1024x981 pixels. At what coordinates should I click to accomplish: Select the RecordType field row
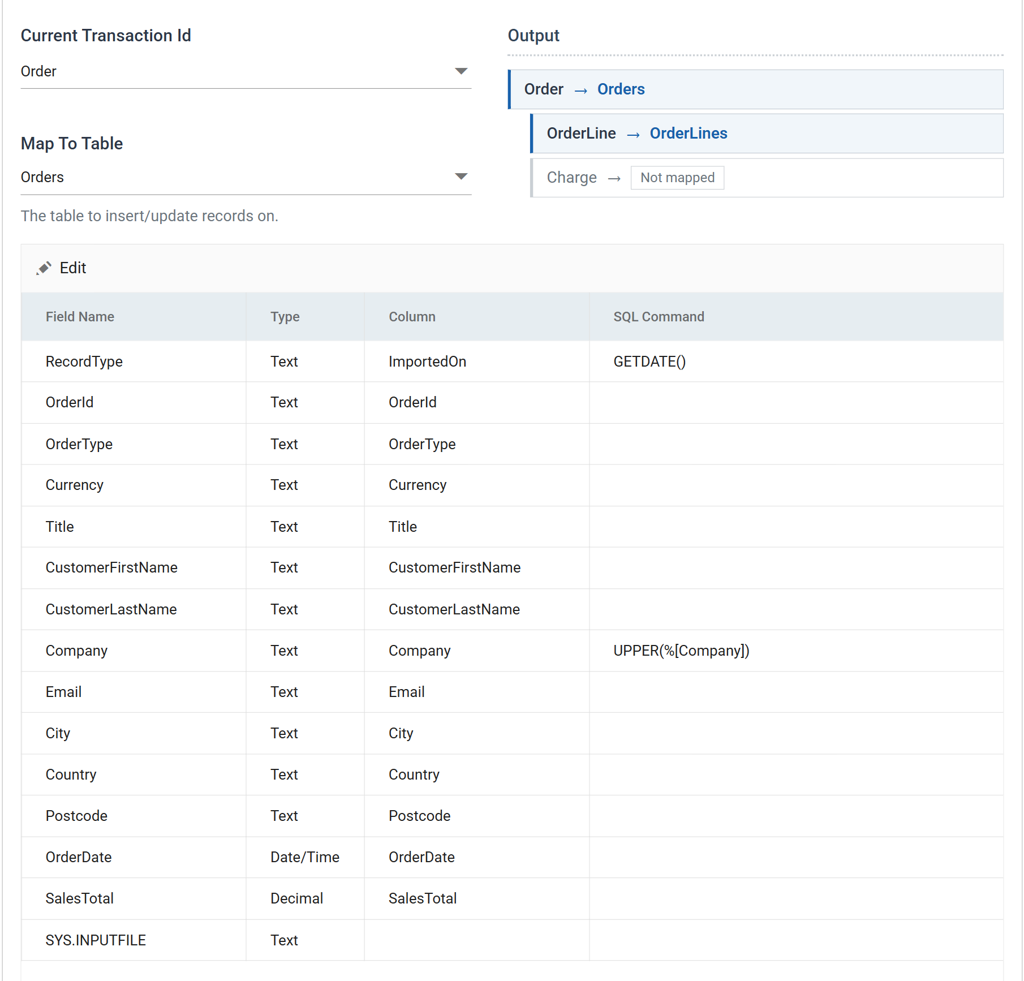[x=513, y=362]
